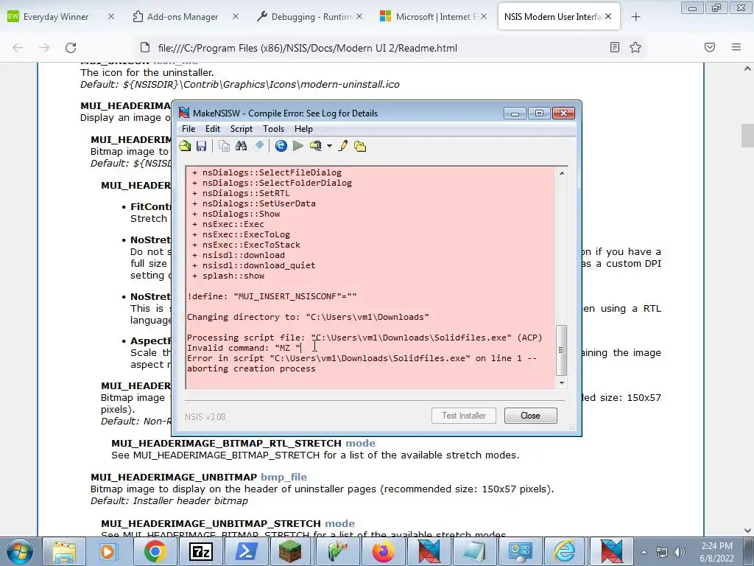Click the Browse Script folders icon
Viewport: 754px width, 566px height.
[x=360, y=146]
